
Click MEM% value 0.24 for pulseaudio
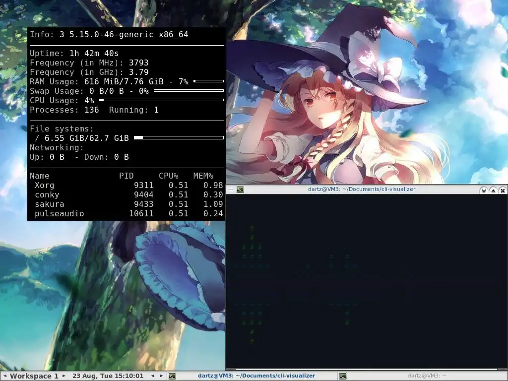213,213
